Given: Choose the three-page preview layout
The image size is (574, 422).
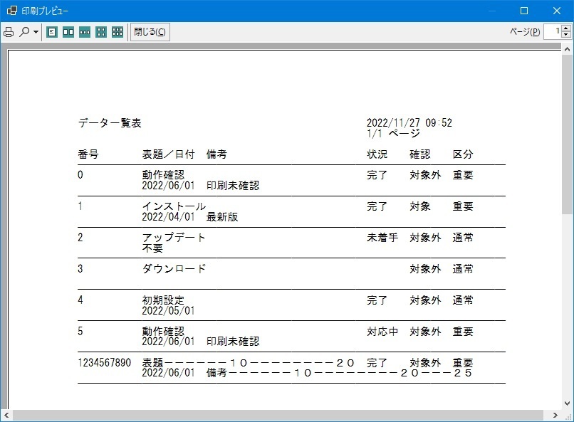Looking at the screenshot, I should [85, 32].
